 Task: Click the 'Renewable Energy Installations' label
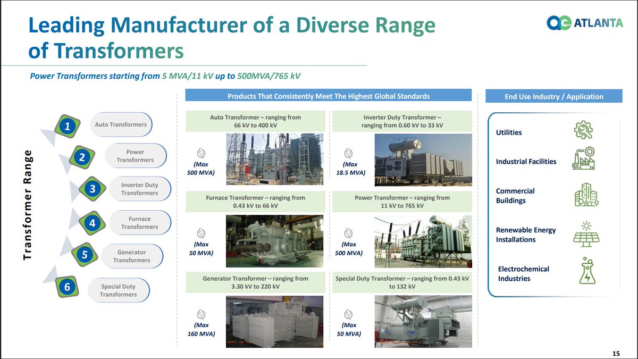(x=526, y=235)
